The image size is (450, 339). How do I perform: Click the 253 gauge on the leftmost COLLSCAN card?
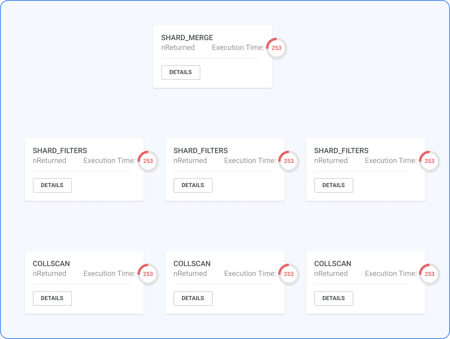148,274
